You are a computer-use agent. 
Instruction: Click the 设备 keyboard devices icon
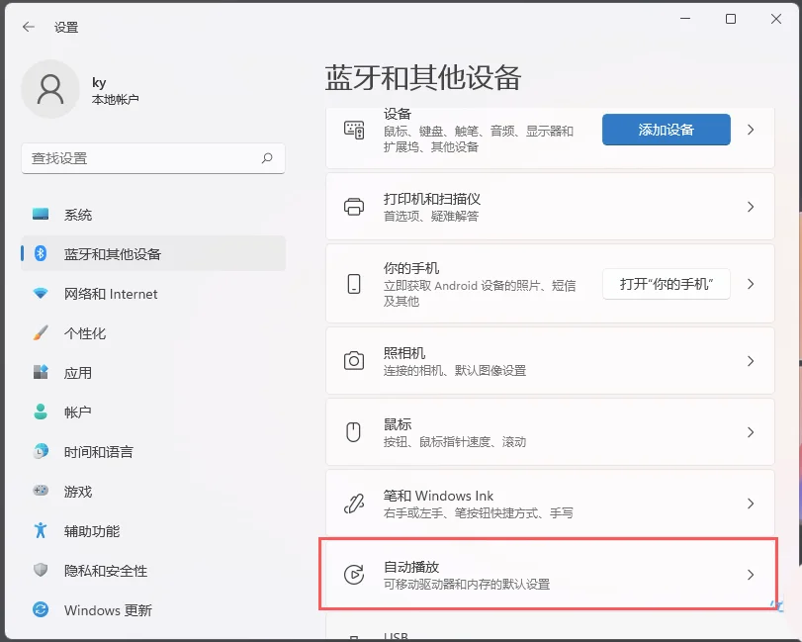[354, 130]
